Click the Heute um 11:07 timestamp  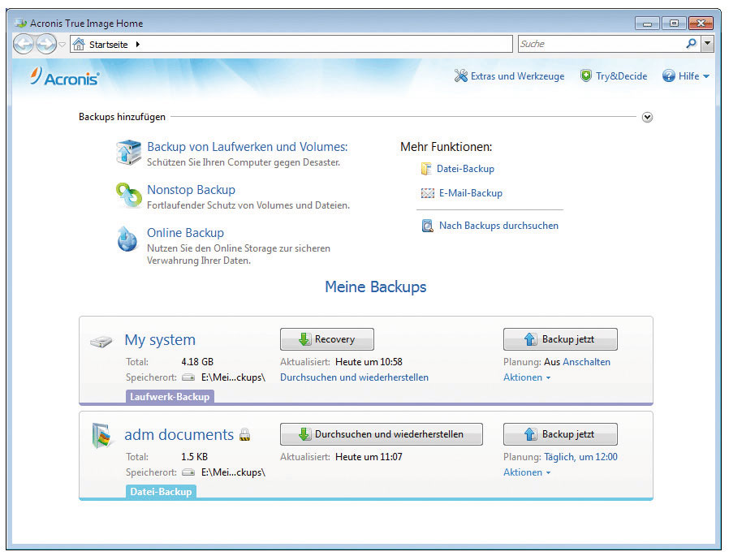[369, 457]
